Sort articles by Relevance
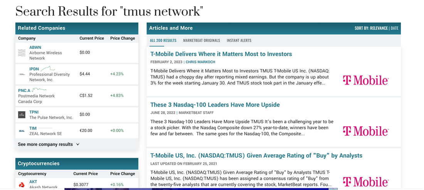The height and width of the screenshot is (190, 424). pos(379,28)
